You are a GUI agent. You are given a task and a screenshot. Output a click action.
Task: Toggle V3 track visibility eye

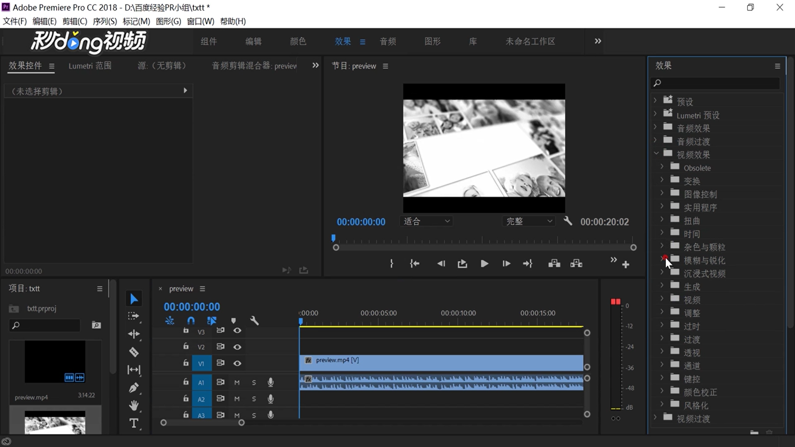tap(237, 331)
